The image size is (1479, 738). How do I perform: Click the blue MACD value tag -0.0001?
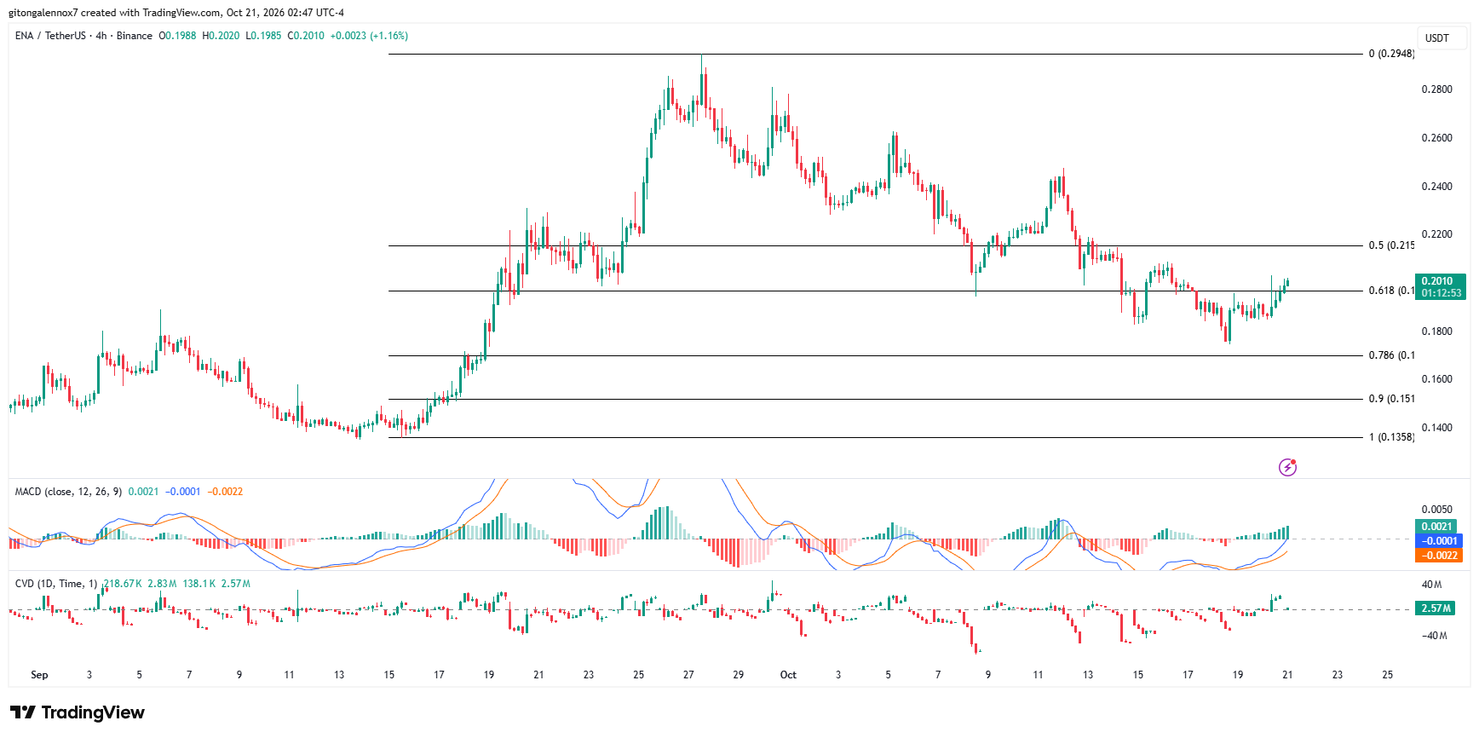pyautogui.click(x=1440, y=541)
